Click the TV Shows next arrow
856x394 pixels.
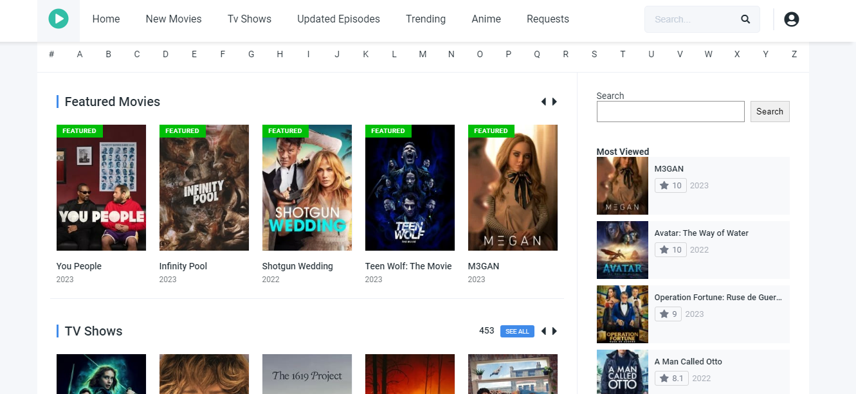[554, 331]
